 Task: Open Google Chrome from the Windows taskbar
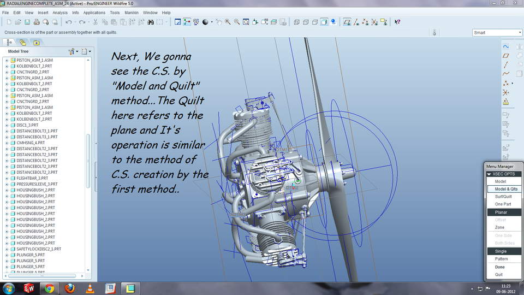(49, 288)
